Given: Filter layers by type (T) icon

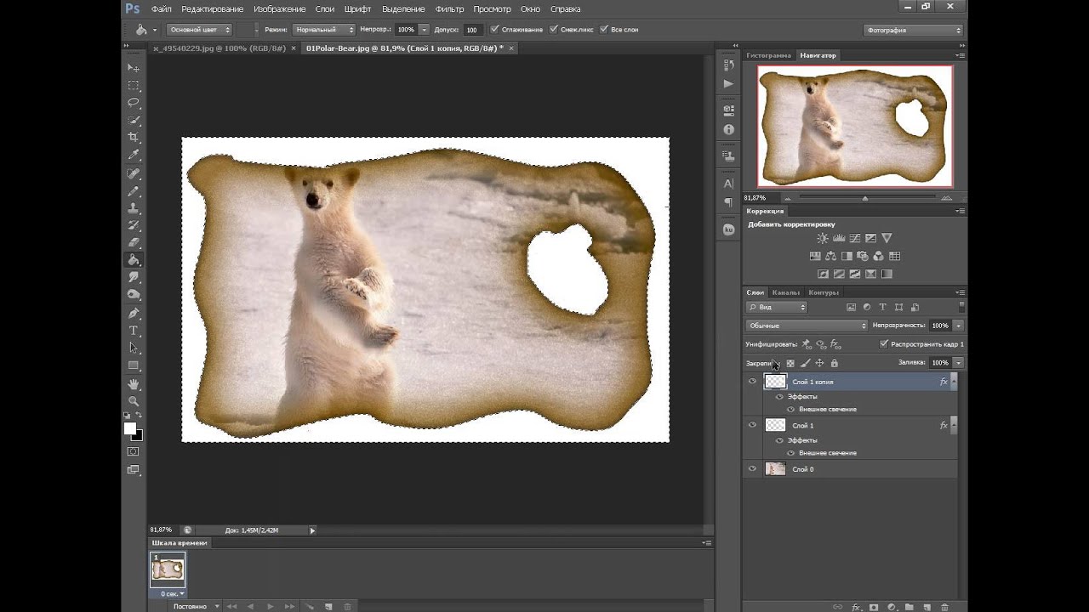Looking at the screenshot, I should [882, 307].
